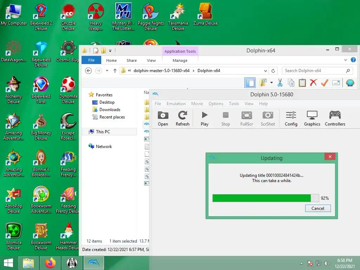The height and width of the screenshot is (270, 360).
Task: Click dolphin-master-5.0-15680-x64 breadcrumb
Action: pyautogui.click(x=161, y=71)
